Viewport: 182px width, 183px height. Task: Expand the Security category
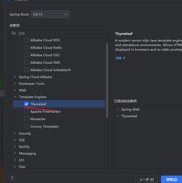tap(15, 133)
